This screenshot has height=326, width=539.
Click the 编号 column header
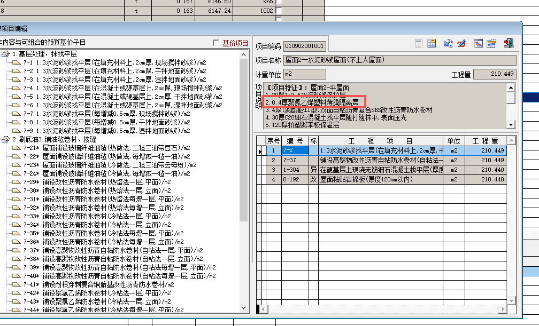point(295,141)
